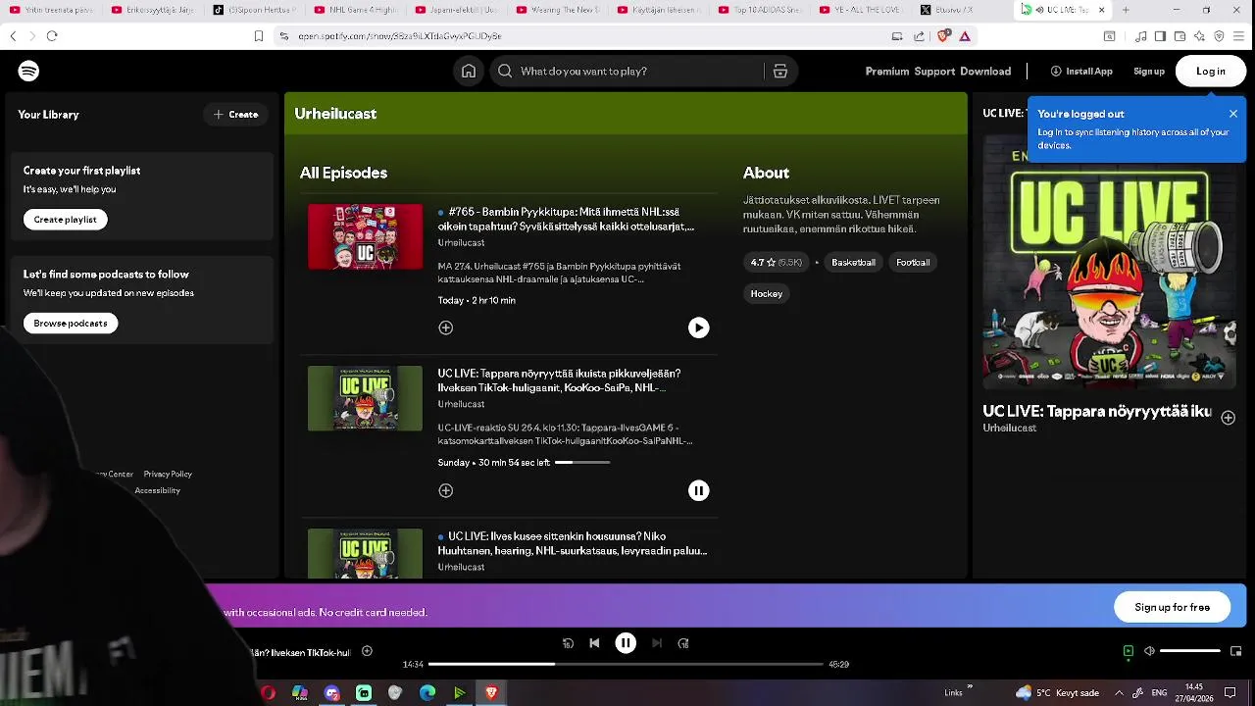Screen dimensions: 1255x706
Task: Click Log in button
Action: (x=1211, y=71)
